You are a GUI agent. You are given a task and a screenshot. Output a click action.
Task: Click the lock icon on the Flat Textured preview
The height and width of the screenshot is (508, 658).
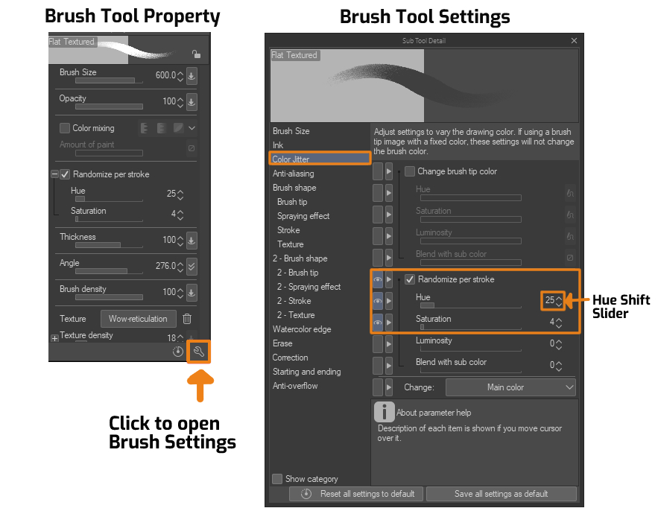click(x=195, y=54)
